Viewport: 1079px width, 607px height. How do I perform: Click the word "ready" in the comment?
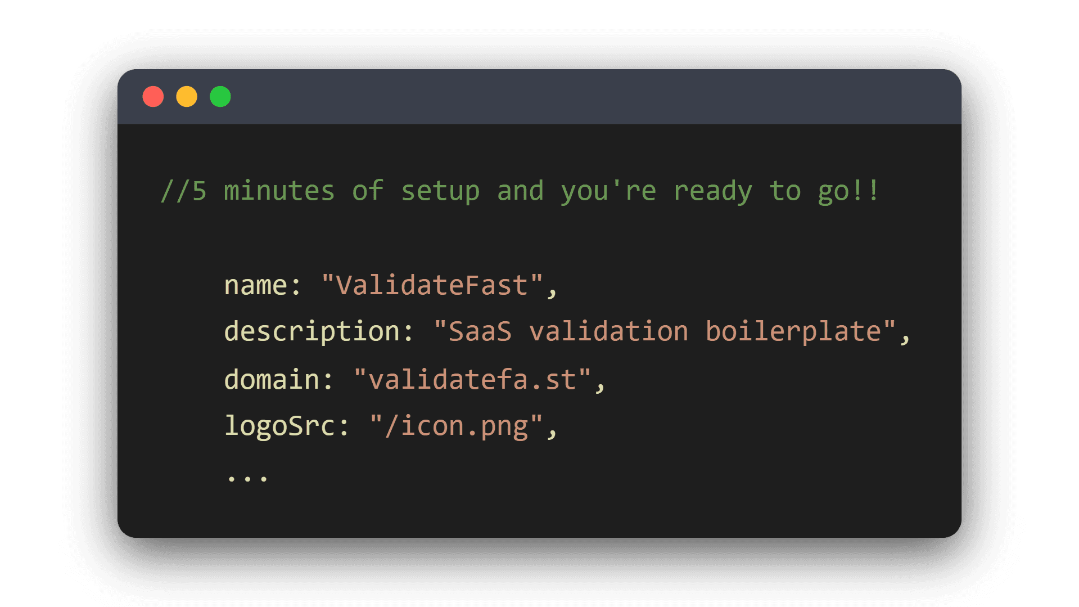tap(712, 191)
